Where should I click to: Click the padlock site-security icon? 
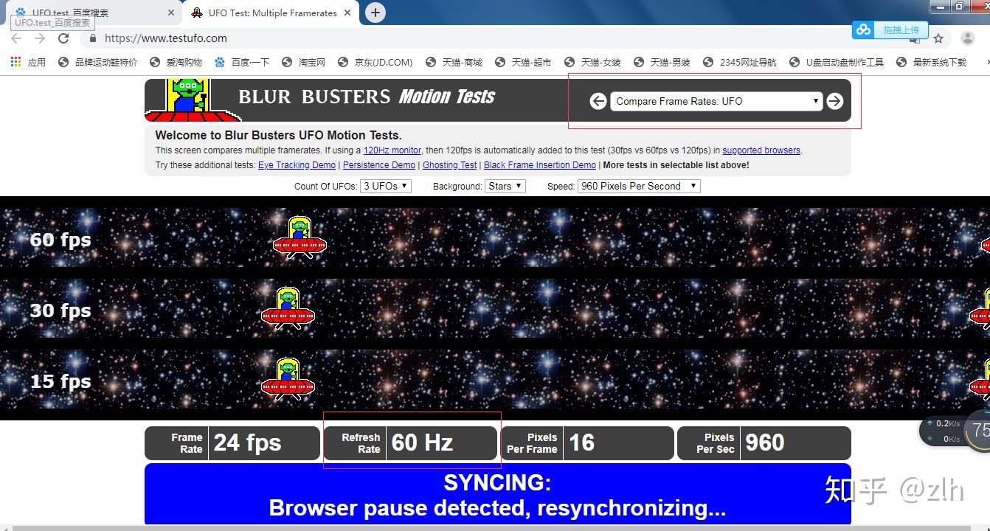pos(93,38)
